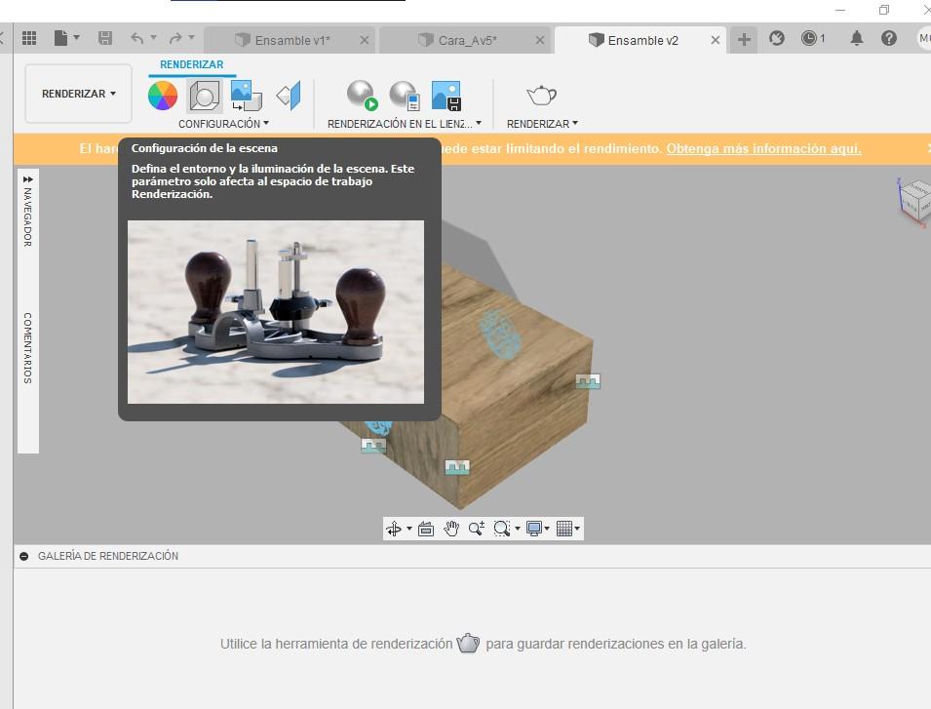The width and height of the screenshot is (931, 709).
Task: Activate the pan hand tool in navigation bar
Action: click(x=450, y=528)
